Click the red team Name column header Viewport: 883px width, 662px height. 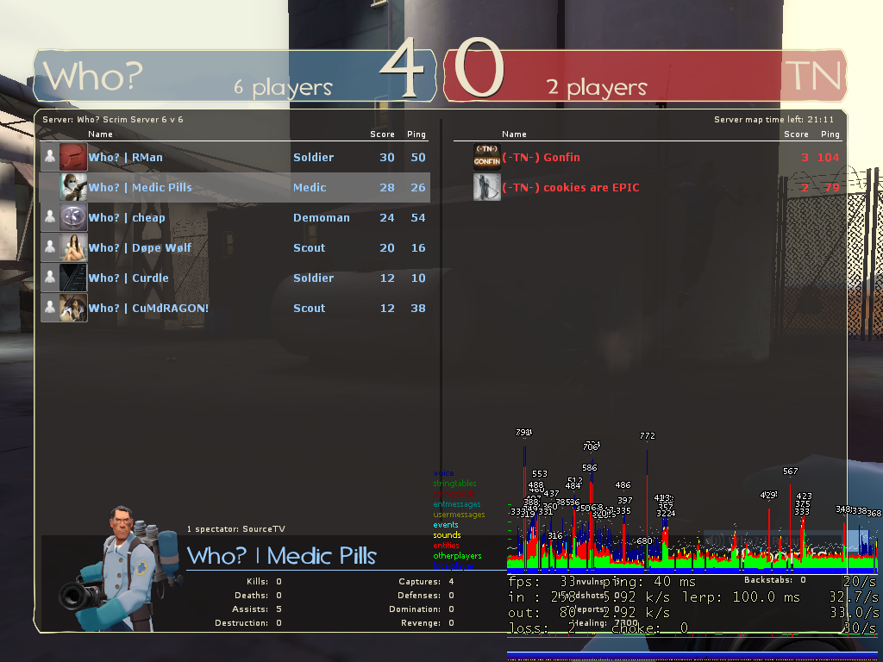[x=514, y=134]
